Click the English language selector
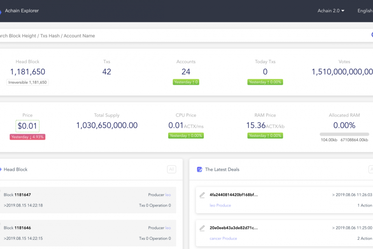Screen dimensions: 373x249 tap(365, 11)
